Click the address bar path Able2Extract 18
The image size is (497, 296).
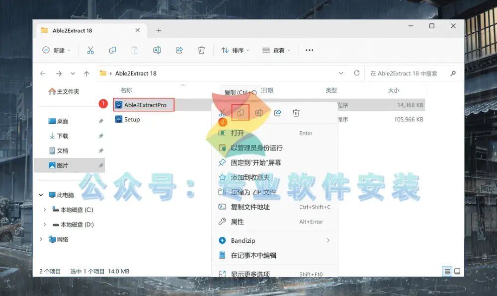(136, 74)
